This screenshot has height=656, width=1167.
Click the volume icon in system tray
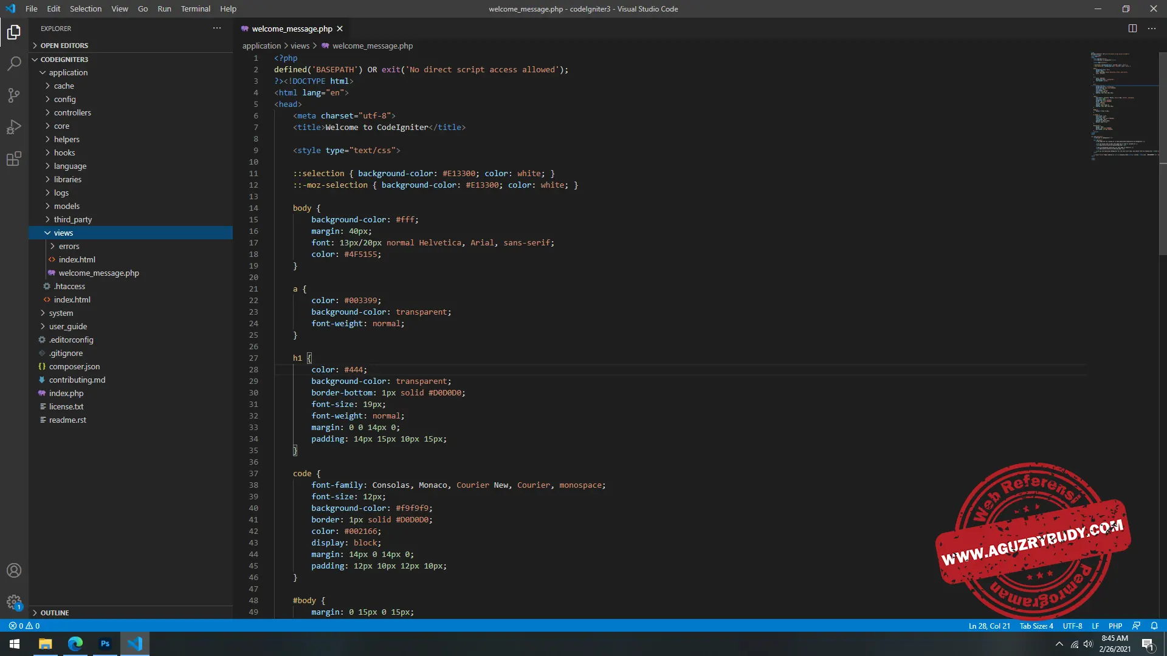(1088, 644)
